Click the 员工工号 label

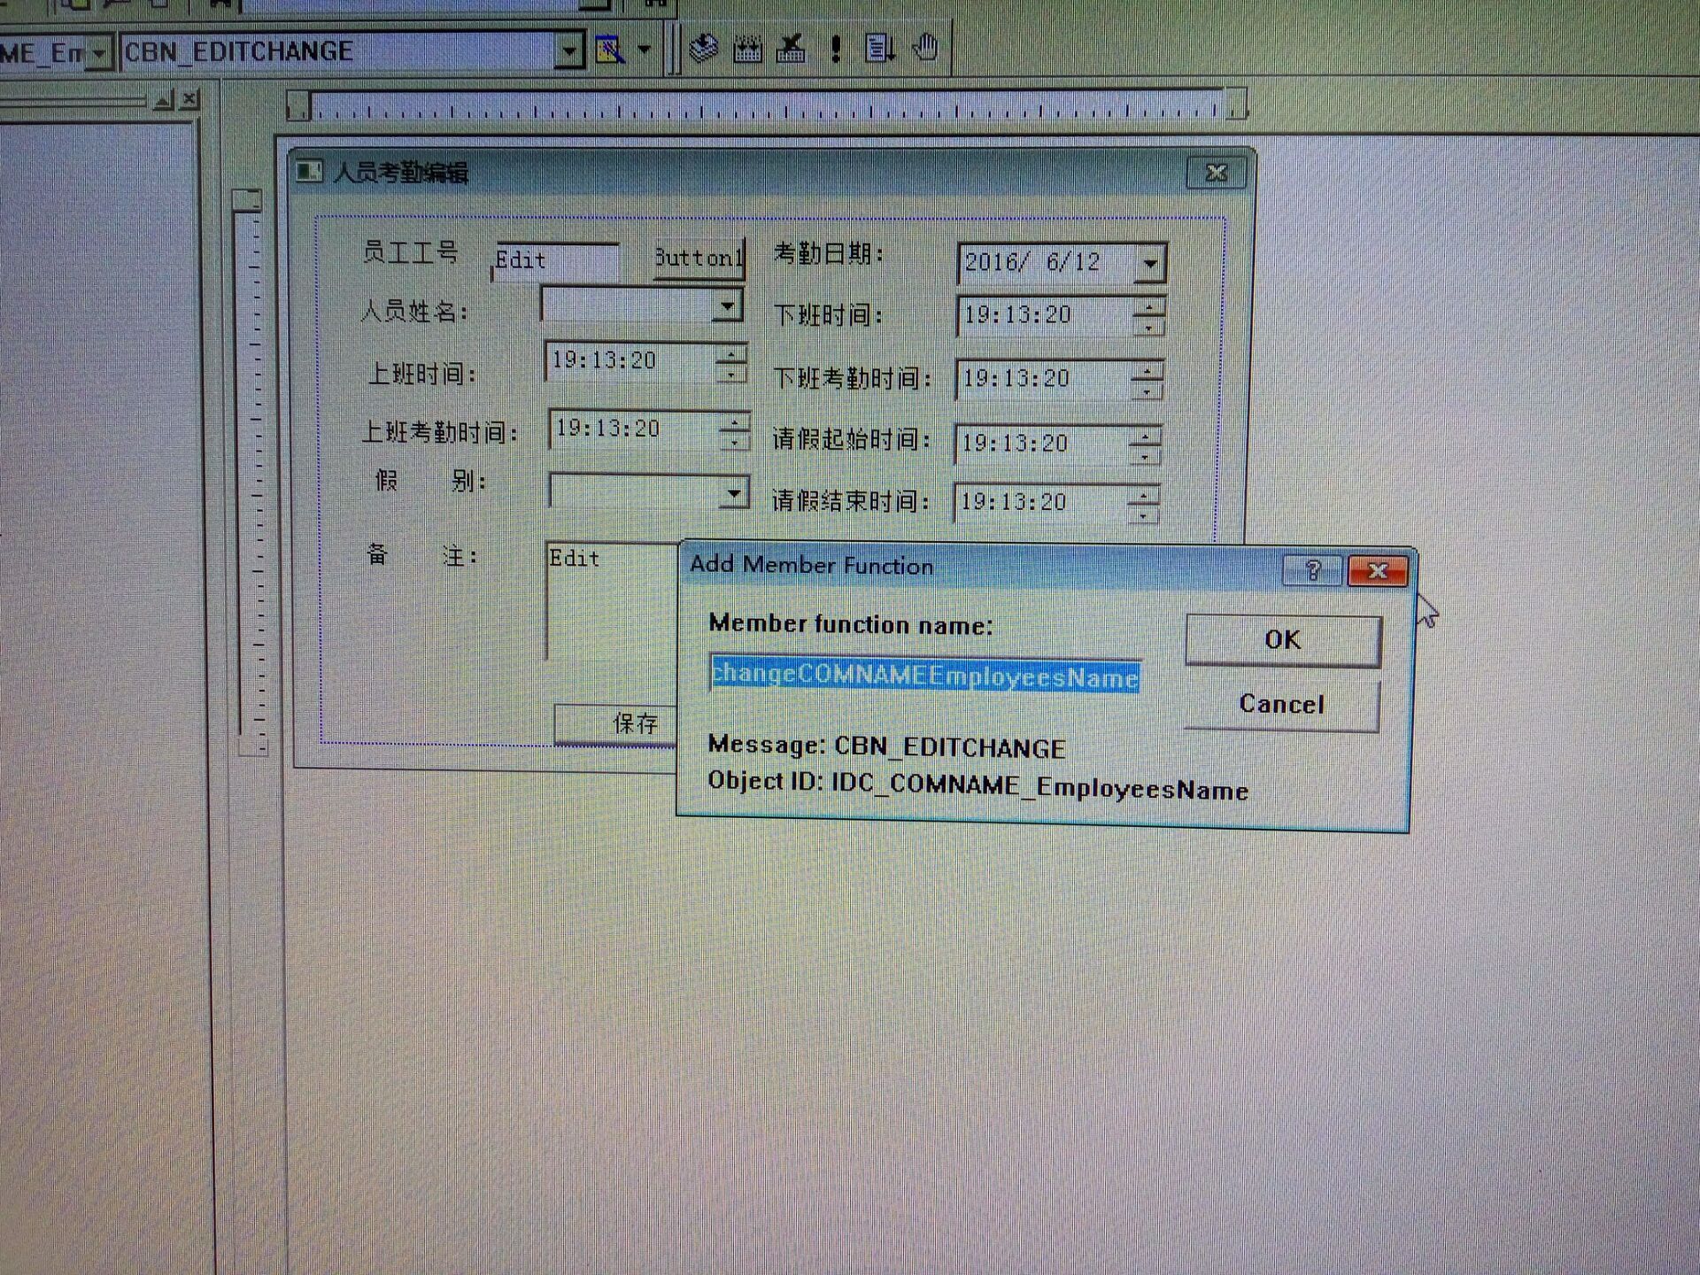tap(410, 252)
